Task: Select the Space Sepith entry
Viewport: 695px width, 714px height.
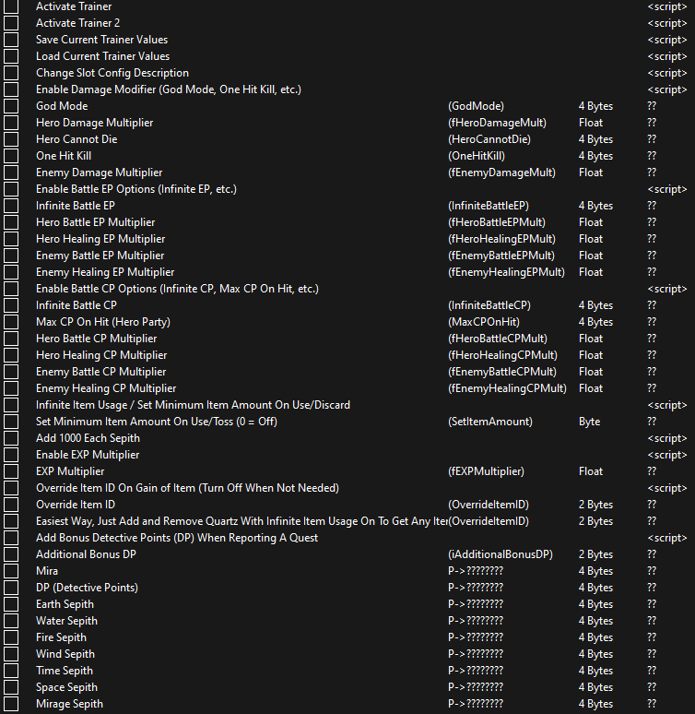Action: click(66, 687)
